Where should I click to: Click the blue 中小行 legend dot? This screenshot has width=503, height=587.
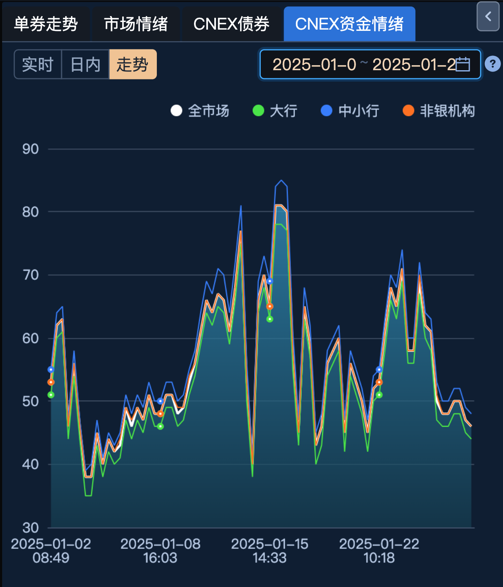(x=325, y=111)
